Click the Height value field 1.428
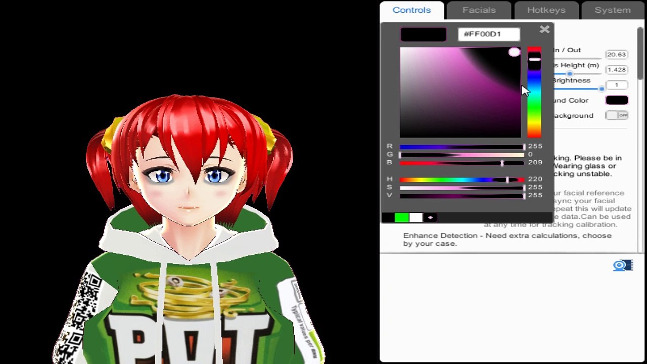This screenshot has height=364, width=647. click(x=617, y=70)
